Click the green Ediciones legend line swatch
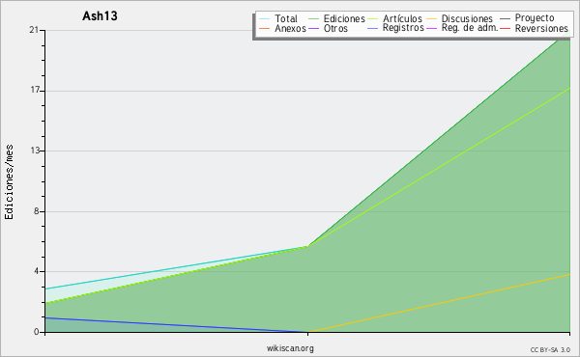The height and width of the screenshot is (357, 580). (313, 18)
